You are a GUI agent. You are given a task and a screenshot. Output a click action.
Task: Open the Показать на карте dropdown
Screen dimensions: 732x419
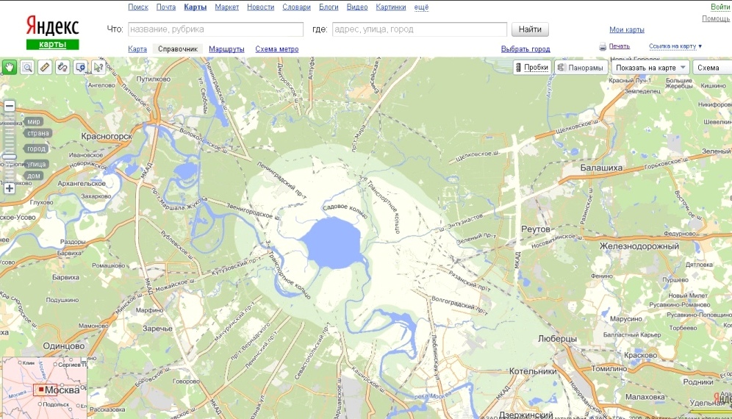(650, 68)
